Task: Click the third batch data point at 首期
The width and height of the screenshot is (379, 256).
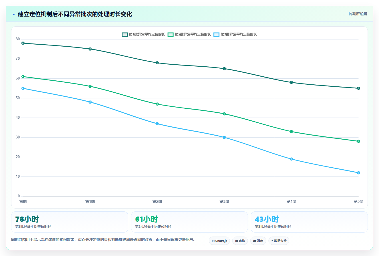Action: (x=23, y=88)
